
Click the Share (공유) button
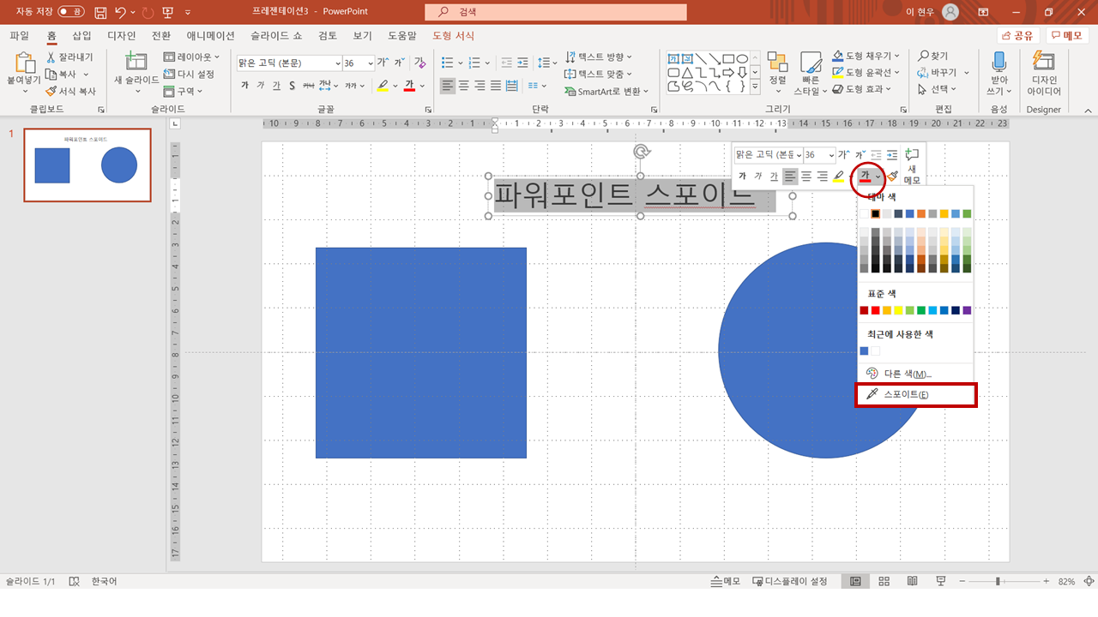pyautogui.click(x=1018, y=36)
